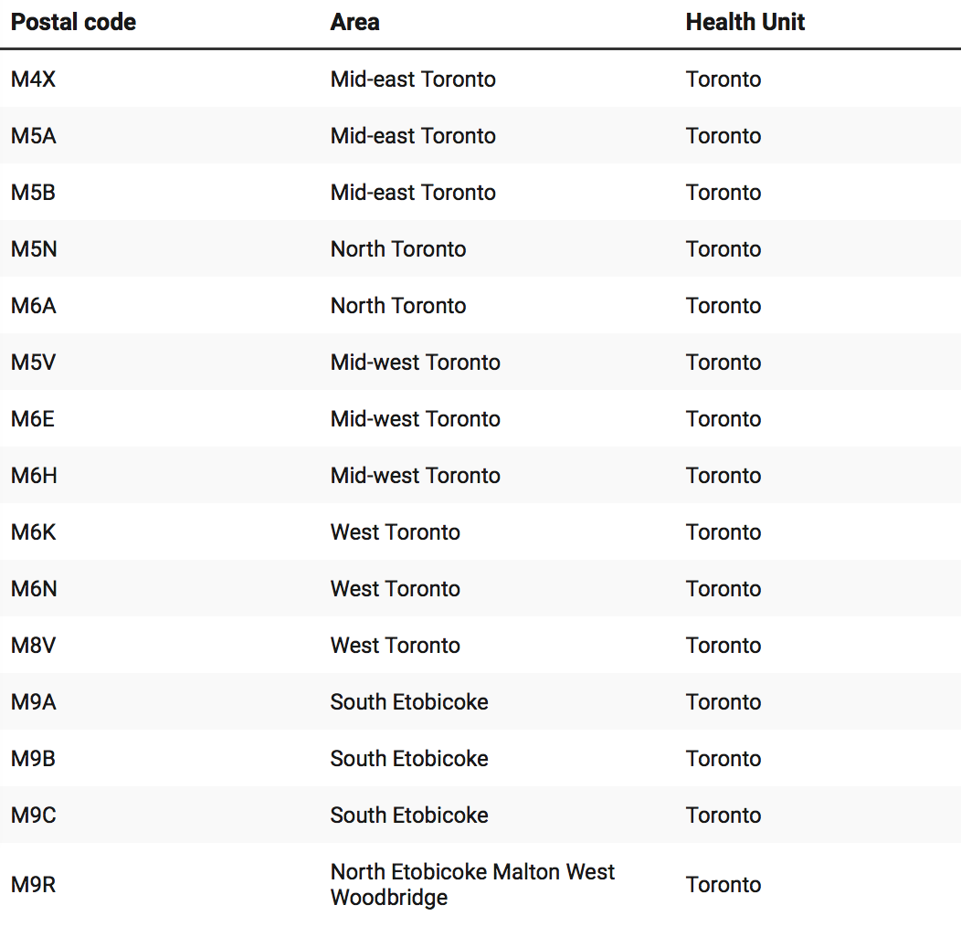Image resolution: width=961 pixels, height=926 pixels.
Task: Click the Health Unit column header
Action: (745, 23)
